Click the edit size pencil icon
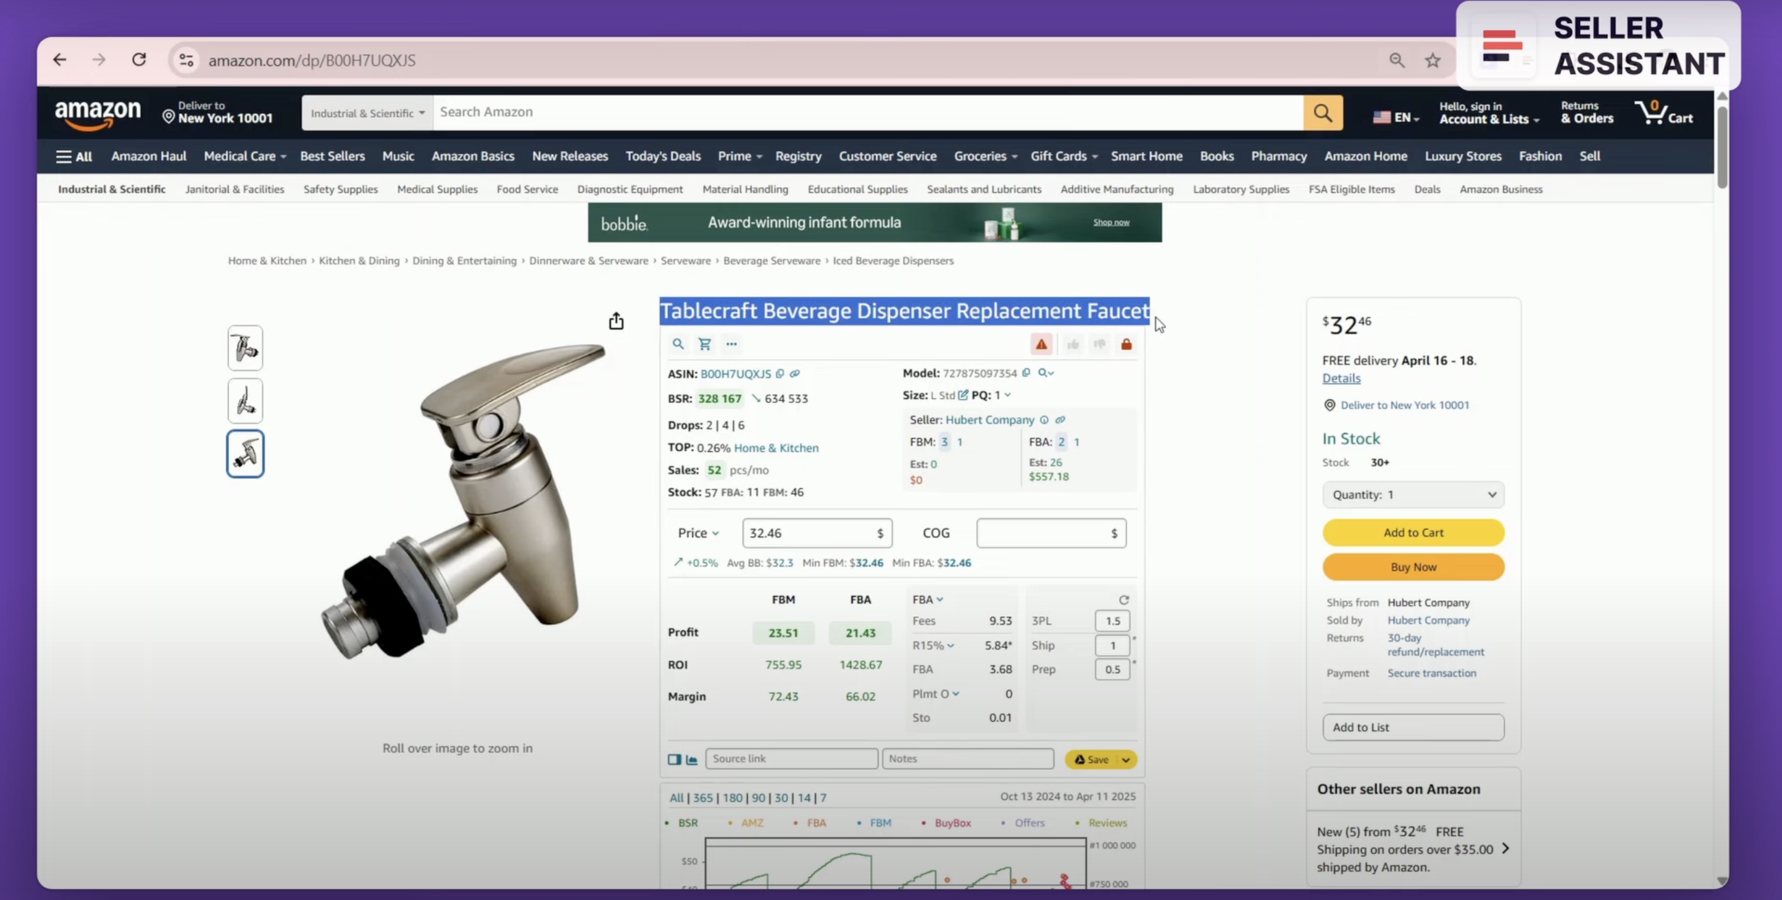Screen dimensions: 1782x900 pyautogui.click(x=963, y=395)
